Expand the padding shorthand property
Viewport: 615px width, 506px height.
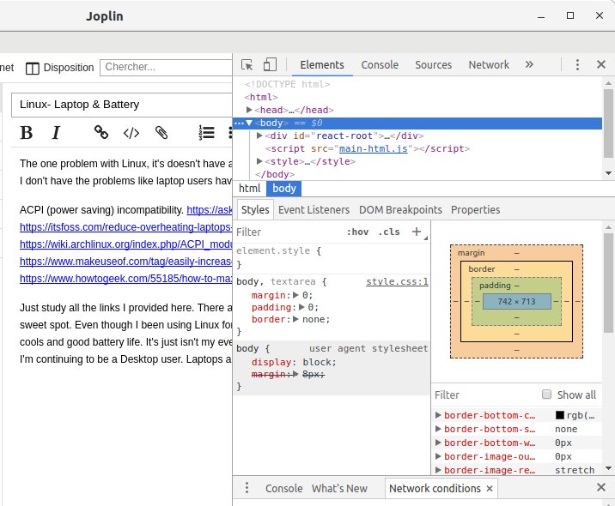[301, 307]
